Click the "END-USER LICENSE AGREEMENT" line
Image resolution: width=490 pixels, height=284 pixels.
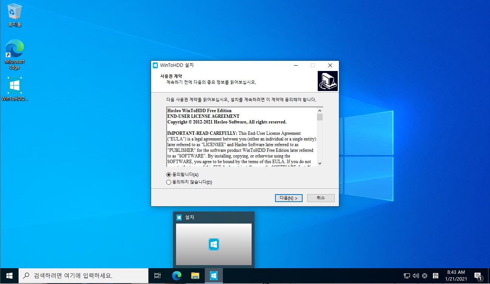click(x=203, y=116)
